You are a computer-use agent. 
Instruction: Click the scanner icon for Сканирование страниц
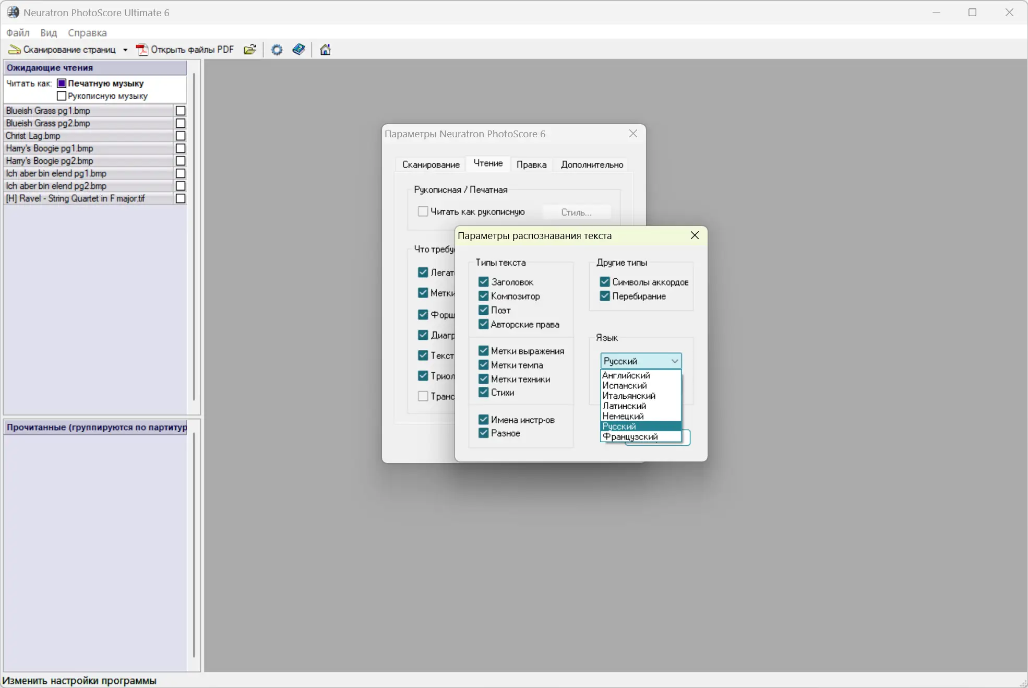tap(15, 50)
